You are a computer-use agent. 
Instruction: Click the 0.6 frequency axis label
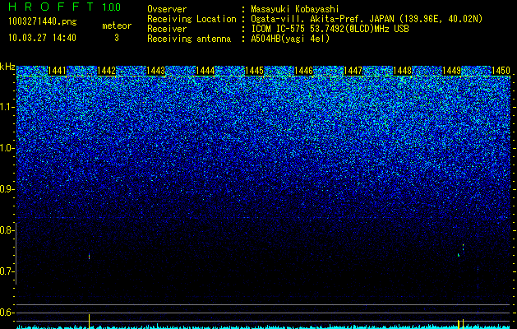(7, 313)
